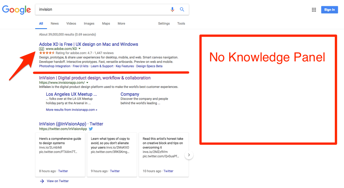Open the Company sitelink
344x188 pixels.
click(130, 94)
